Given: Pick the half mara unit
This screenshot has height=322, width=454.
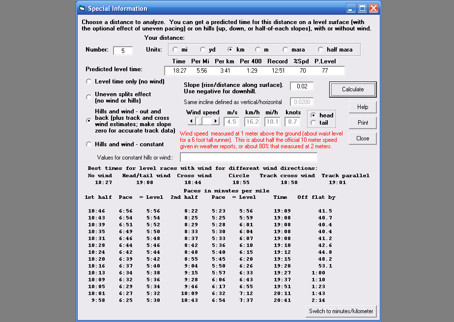Looking at the screenshot, I should point(321,50).
